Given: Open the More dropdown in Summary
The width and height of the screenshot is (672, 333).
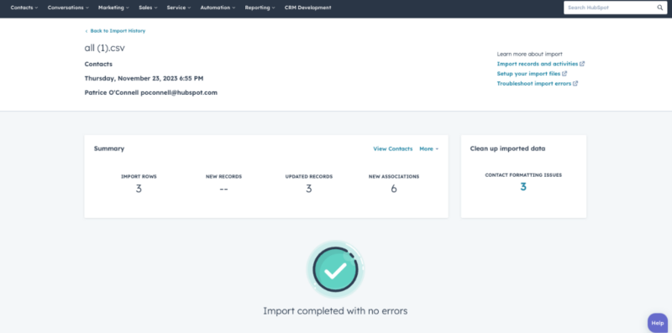Looking at the screenshot, I should tap(428, 149).
